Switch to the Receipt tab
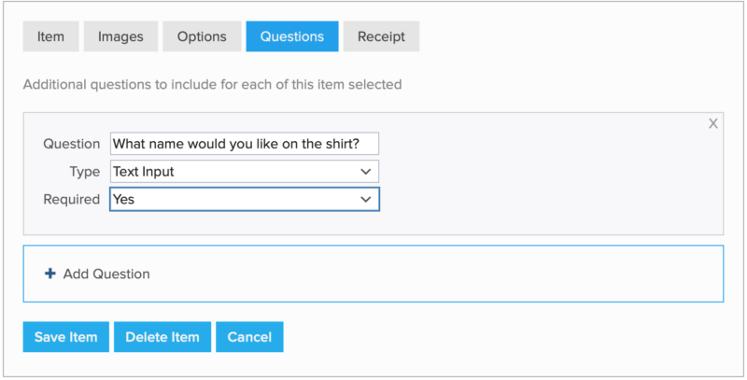Screen dimensions: 747x380 (381, 36)
